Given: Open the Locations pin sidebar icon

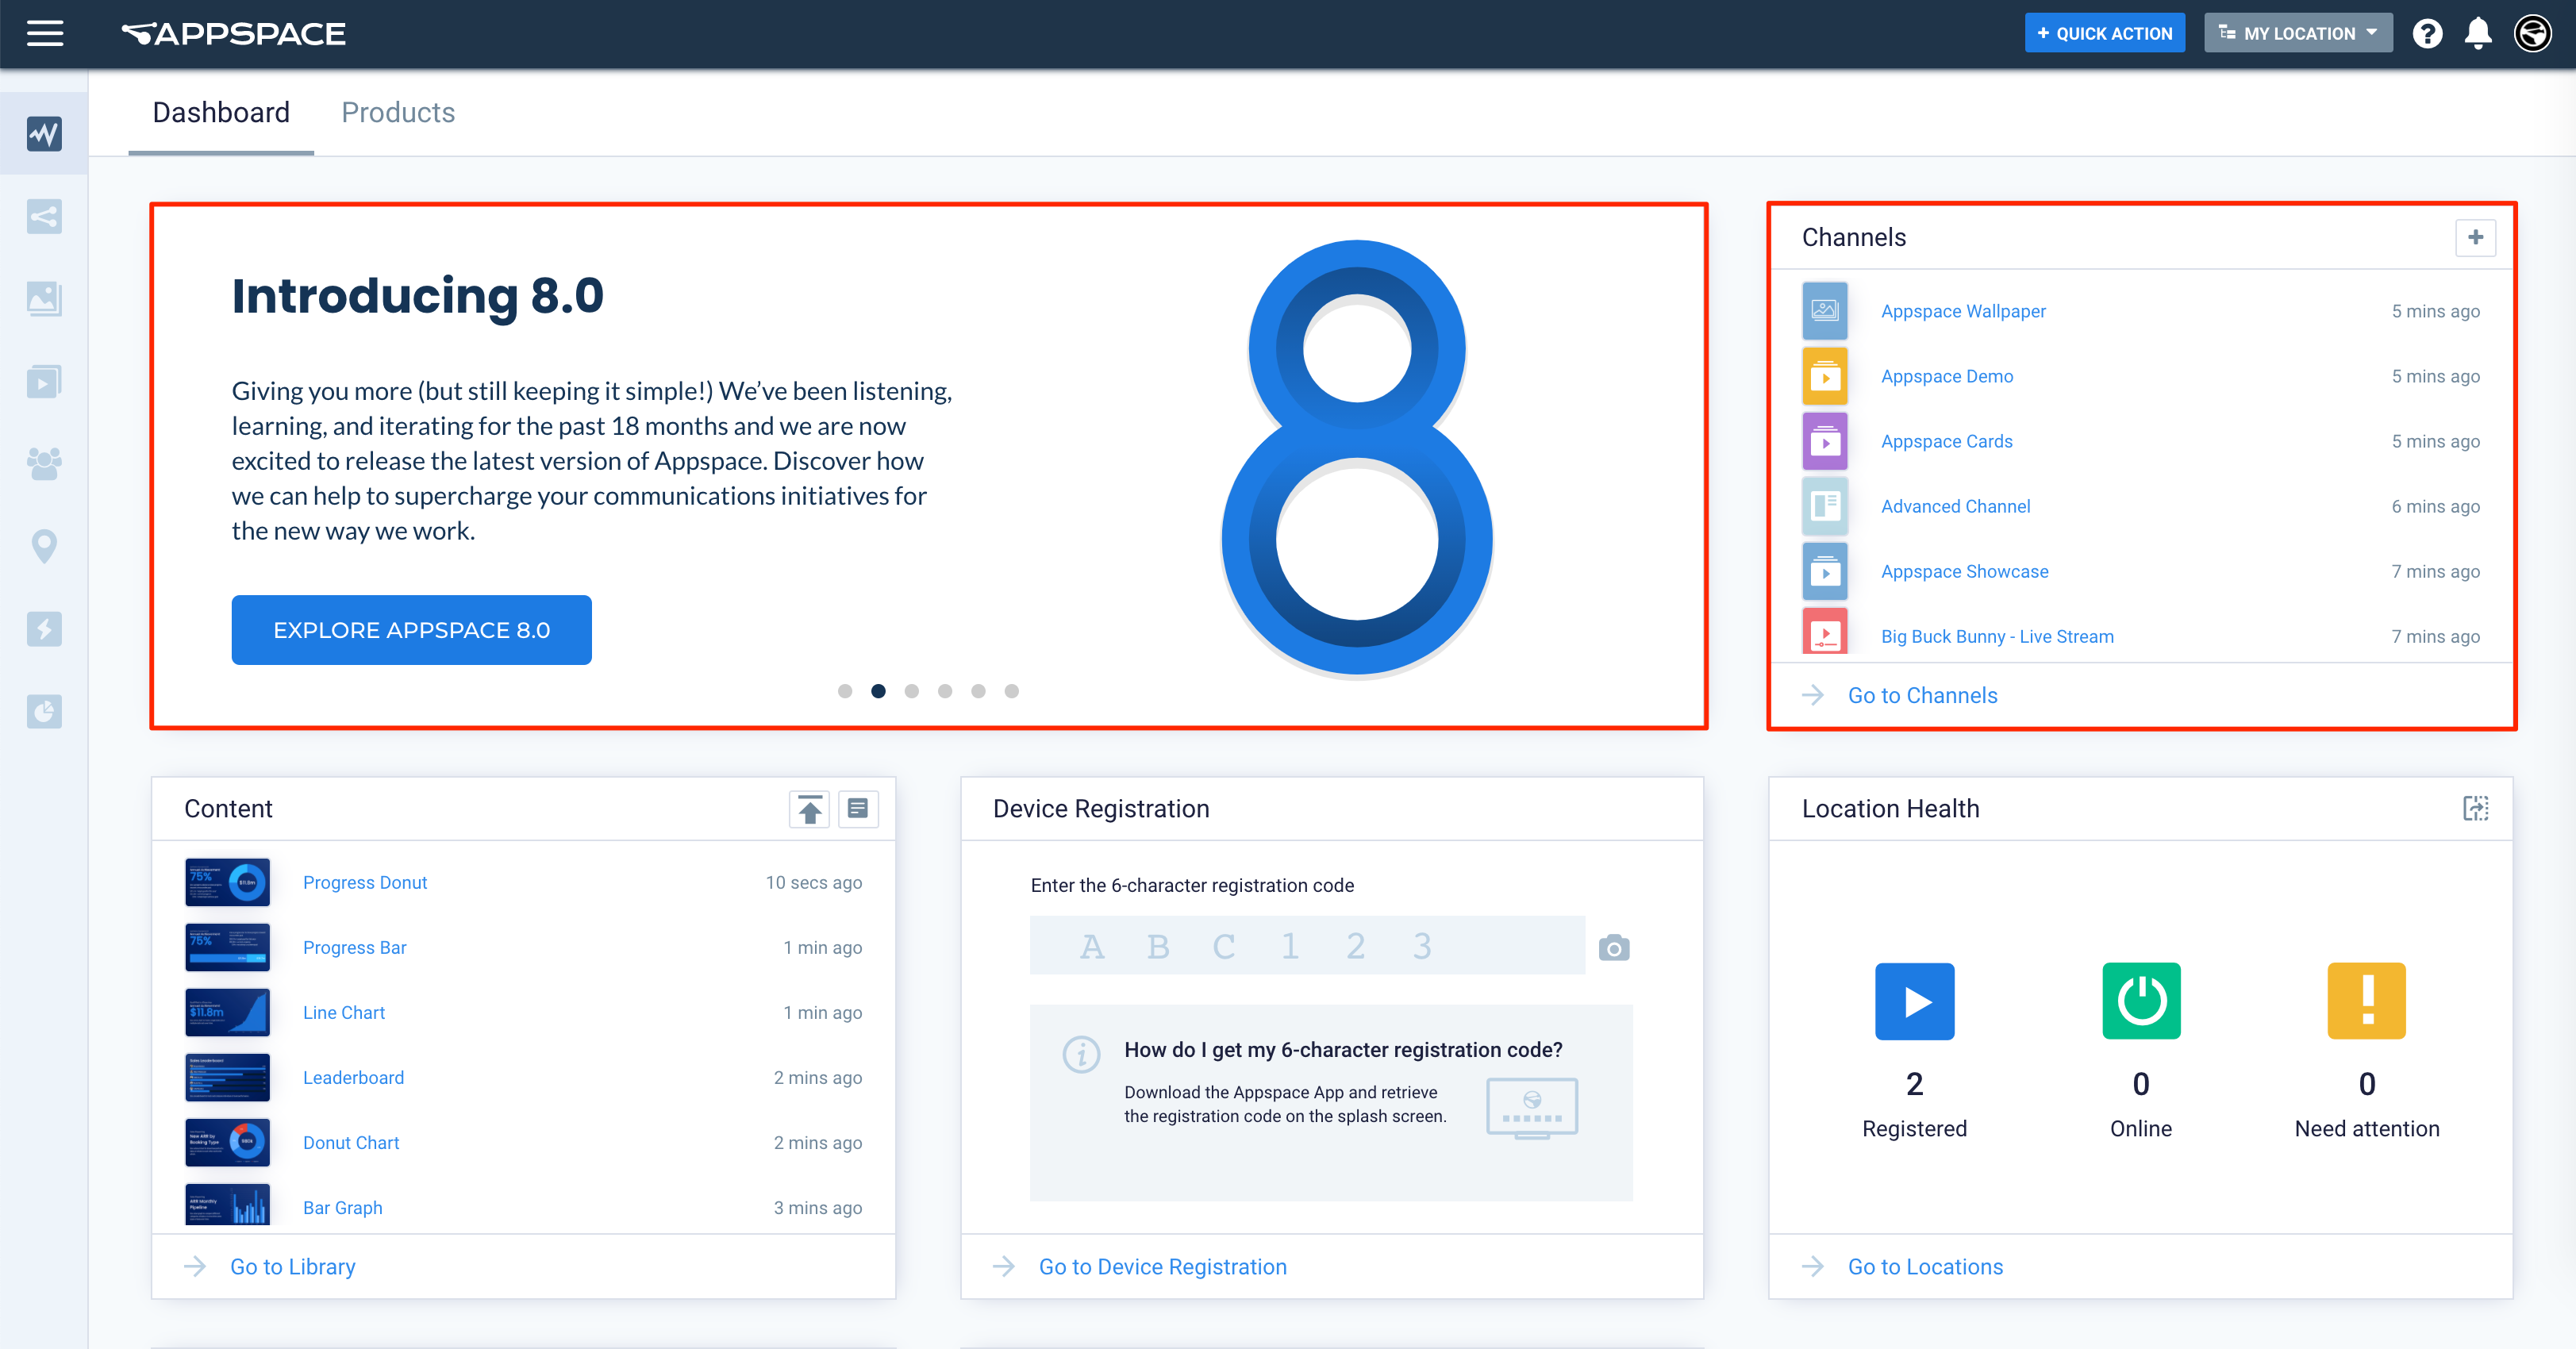Looking at the screenshot, I should 44,546.
